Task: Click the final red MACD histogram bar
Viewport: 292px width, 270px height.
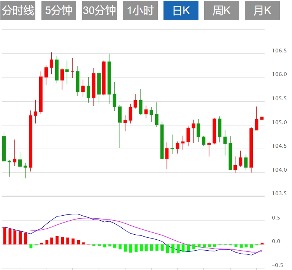Action: (262, 243)
